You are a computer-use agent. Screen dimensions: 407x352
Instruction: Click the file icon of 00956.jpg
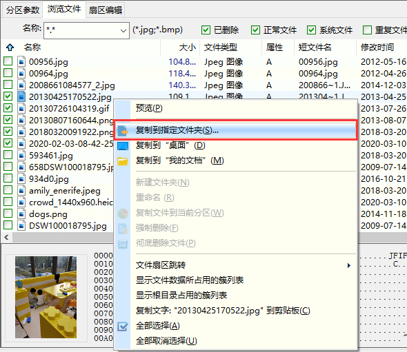pyautogui.click(x=21, y=62)
